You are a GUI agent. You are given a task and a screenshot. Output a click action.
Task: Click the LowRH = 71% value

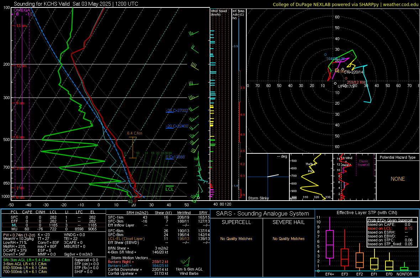tap(15, 242)
